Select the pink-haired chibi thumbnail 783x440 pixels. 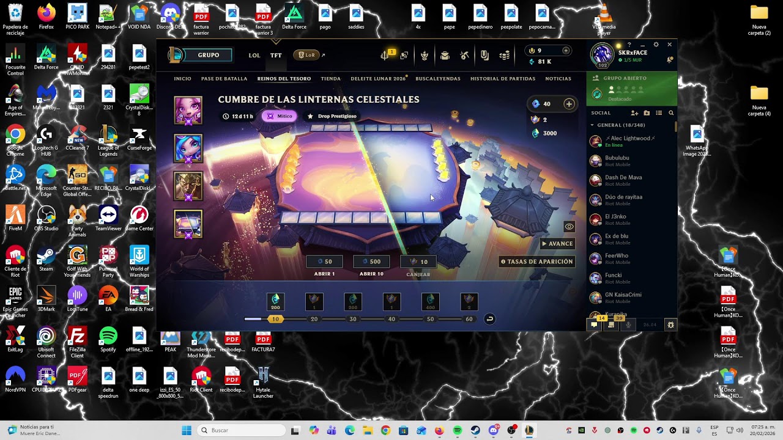(188, 111)
